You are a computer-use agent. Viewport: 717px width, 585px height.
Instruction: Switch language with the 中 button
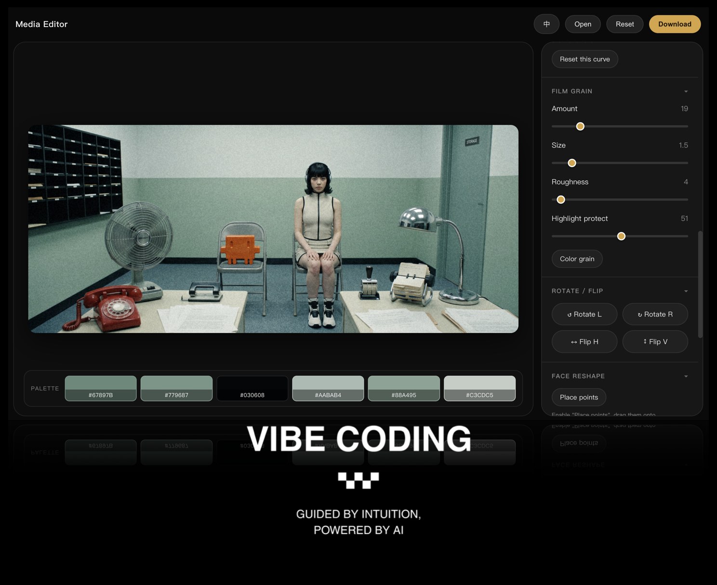(x=546, y=24)
